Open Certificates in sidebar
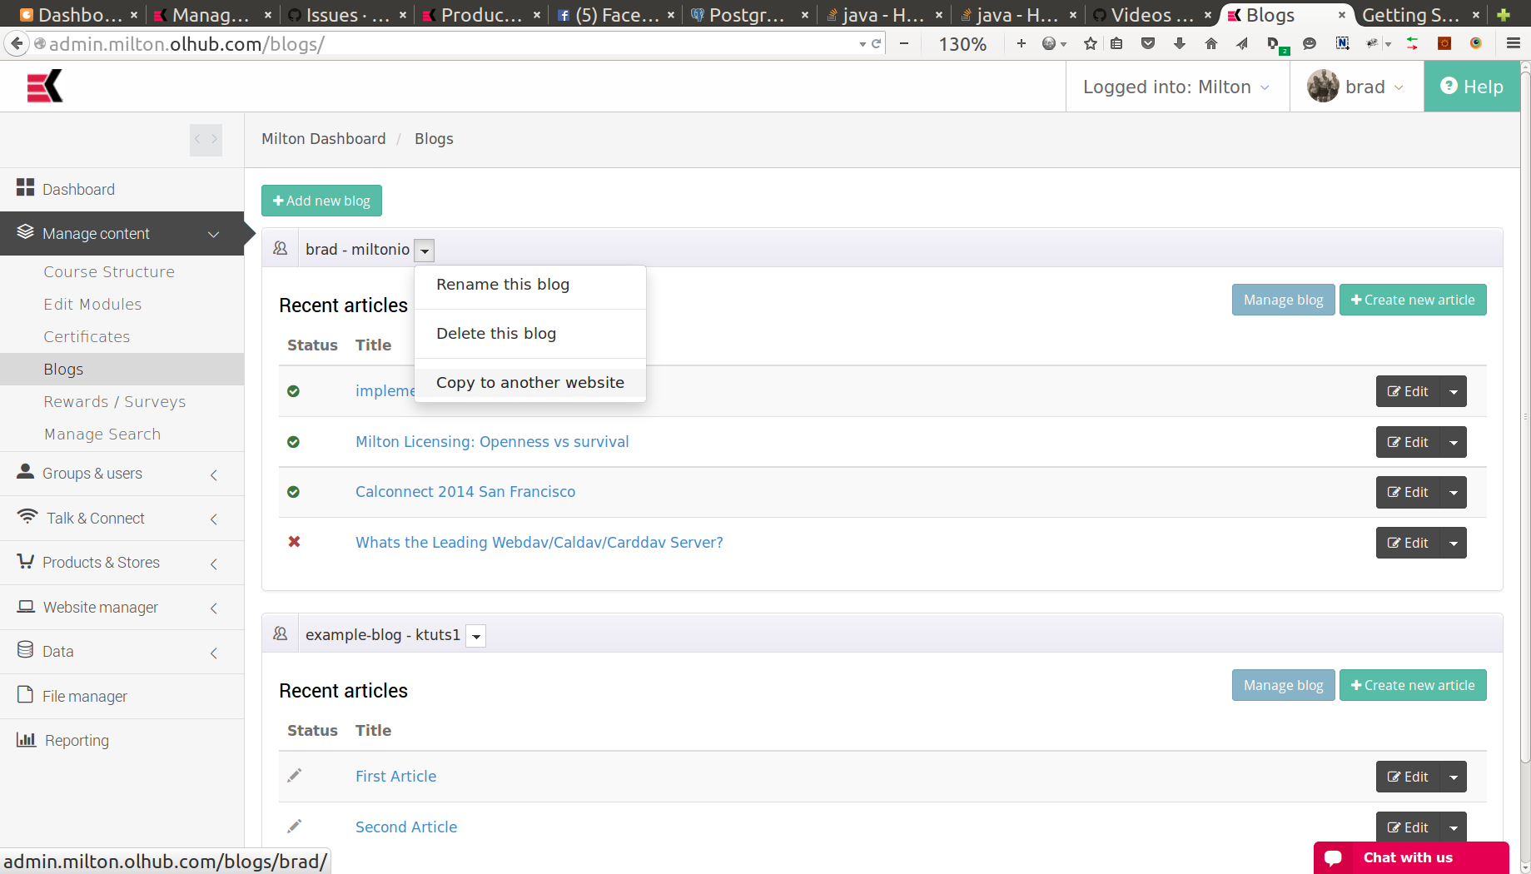 87,336
